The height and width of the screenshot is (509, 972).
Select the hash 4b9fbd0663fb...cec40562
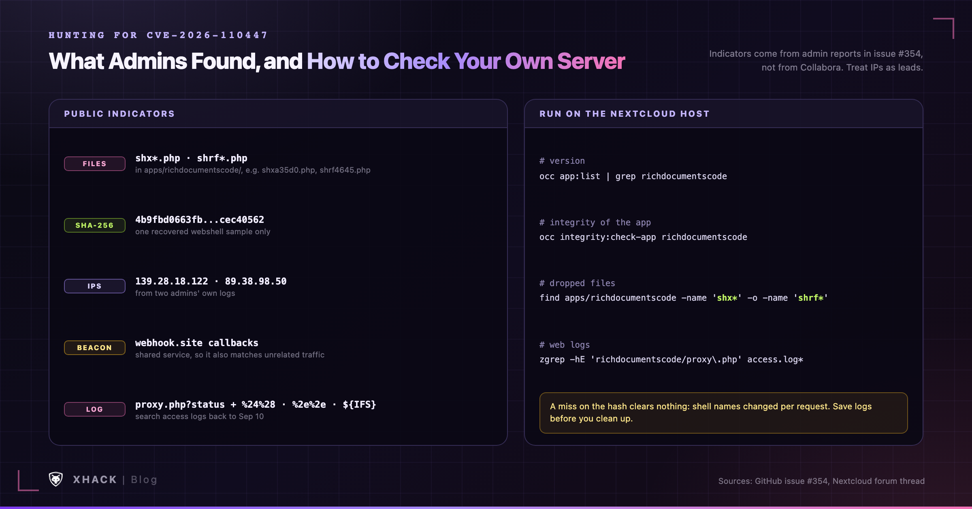tap(200, 220)
